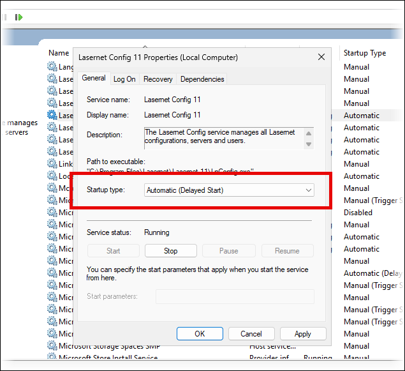The width and height of the screenshot is (405, 371).
Task: Click into the Start parameters field
Action: click(x=235, y=296)
